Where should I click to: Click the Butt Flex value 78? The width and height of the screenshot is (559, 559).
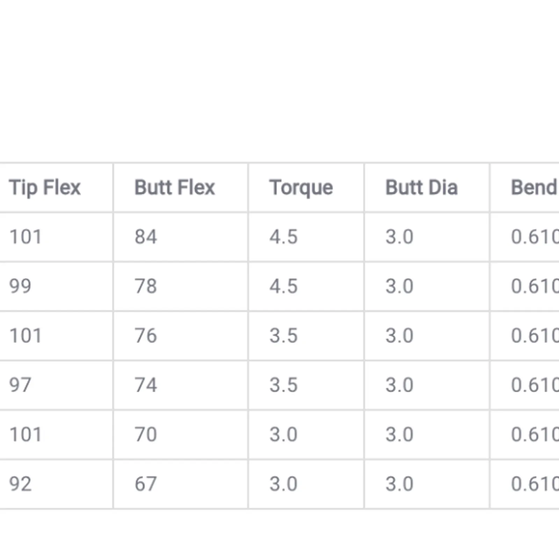(146, 286)
